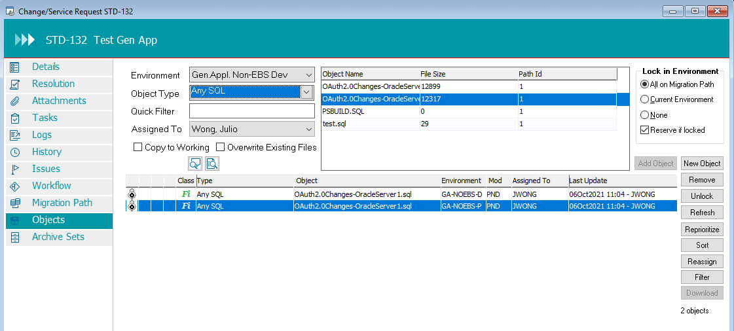The image size is (734, 331).
Task: Open the Workflow section in the sidebar
Action: click(51, 186)
